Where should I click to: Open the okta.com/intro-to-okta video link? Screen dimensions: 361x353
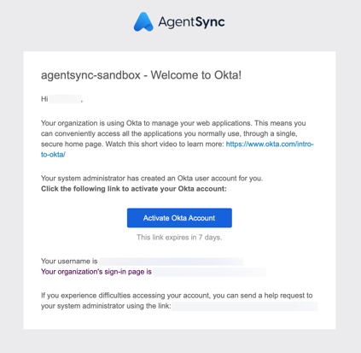click(270, 144)
